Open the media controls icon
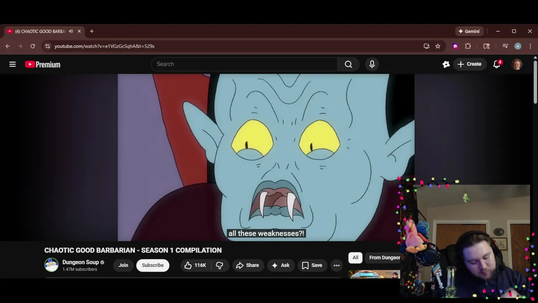538x303 pixels. tap(505, 46)
